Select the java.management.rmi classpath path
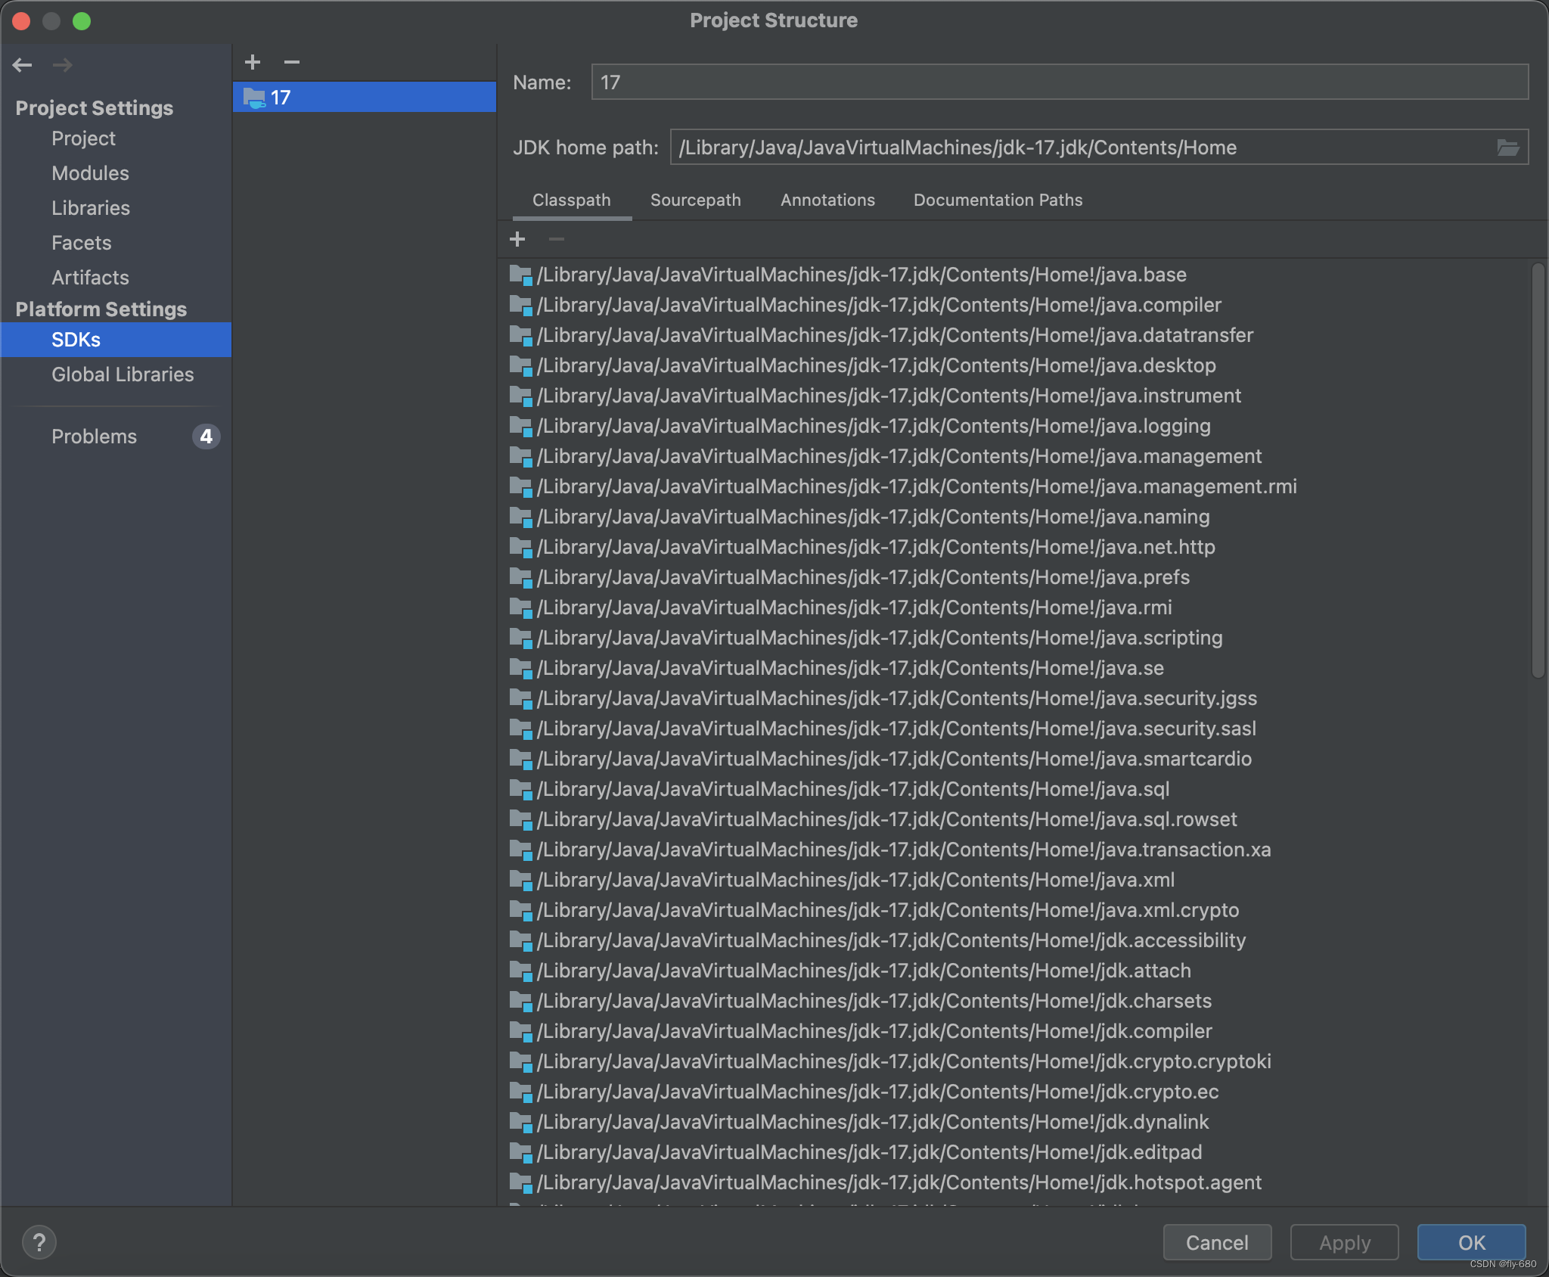The width and height of the screenshot is (1549, 1277). click(x=917, y=486)
